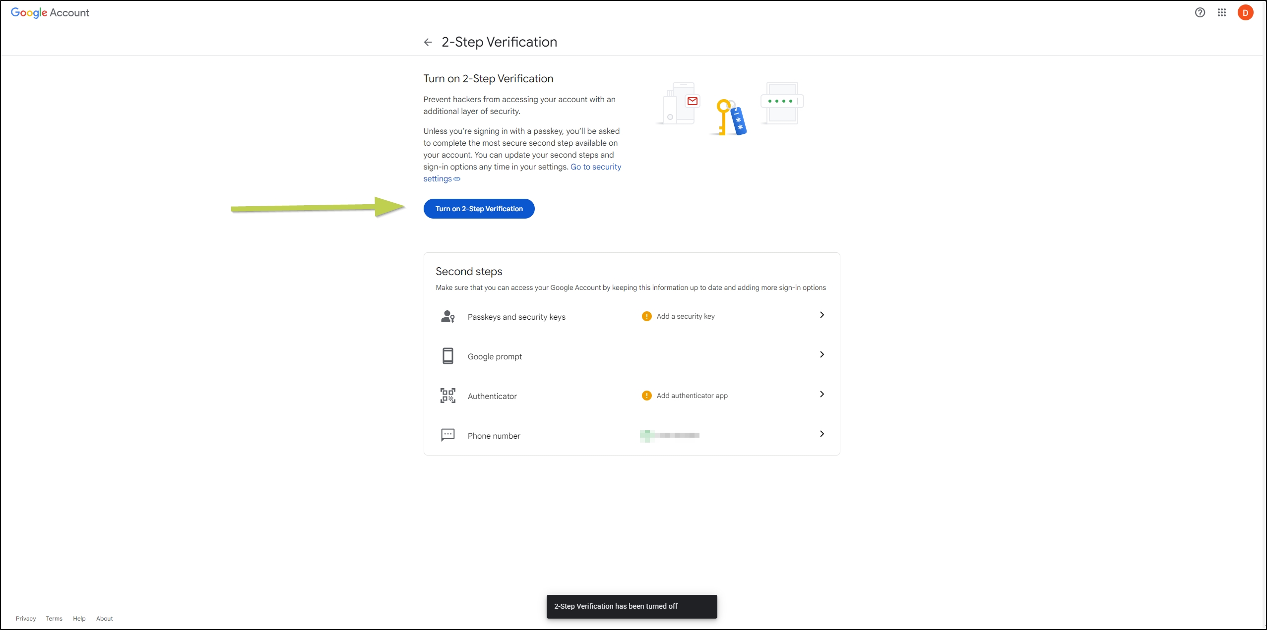The width and height of the screenshot is (1267, 630).
Task: Expand the Phone number row chevron
Action: (x=822, y=434)
